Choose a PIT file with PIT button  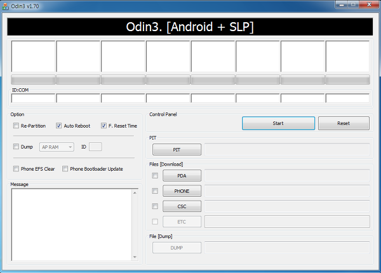coord(177,150)
